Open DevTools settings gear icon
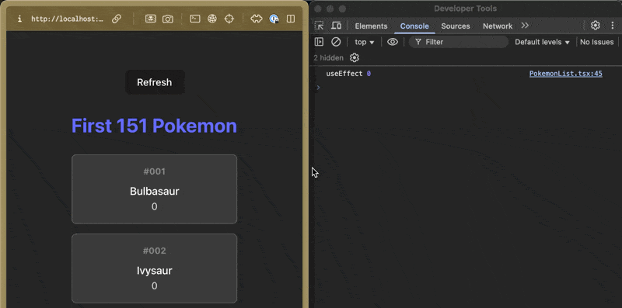The image size is (622, 308). pyautogui.click(x=595, y=26)
